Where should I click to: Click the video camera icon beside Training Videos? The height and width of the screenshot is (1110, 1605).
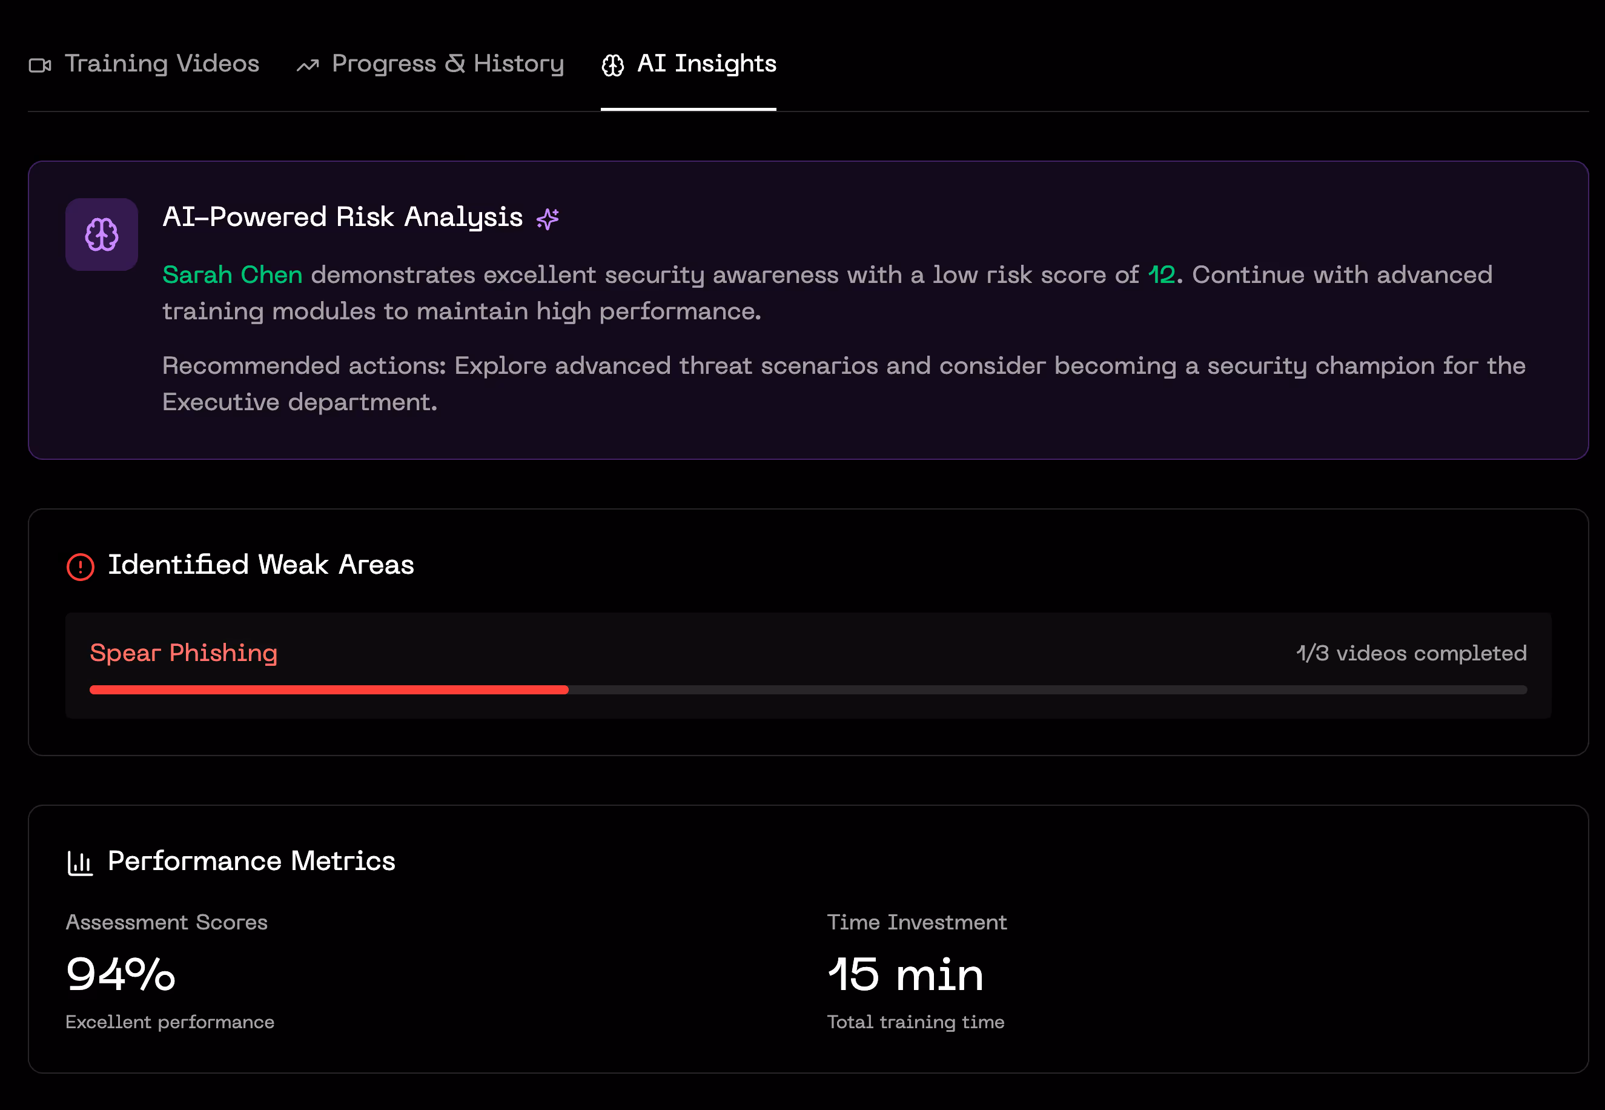[x=39, y=65]
